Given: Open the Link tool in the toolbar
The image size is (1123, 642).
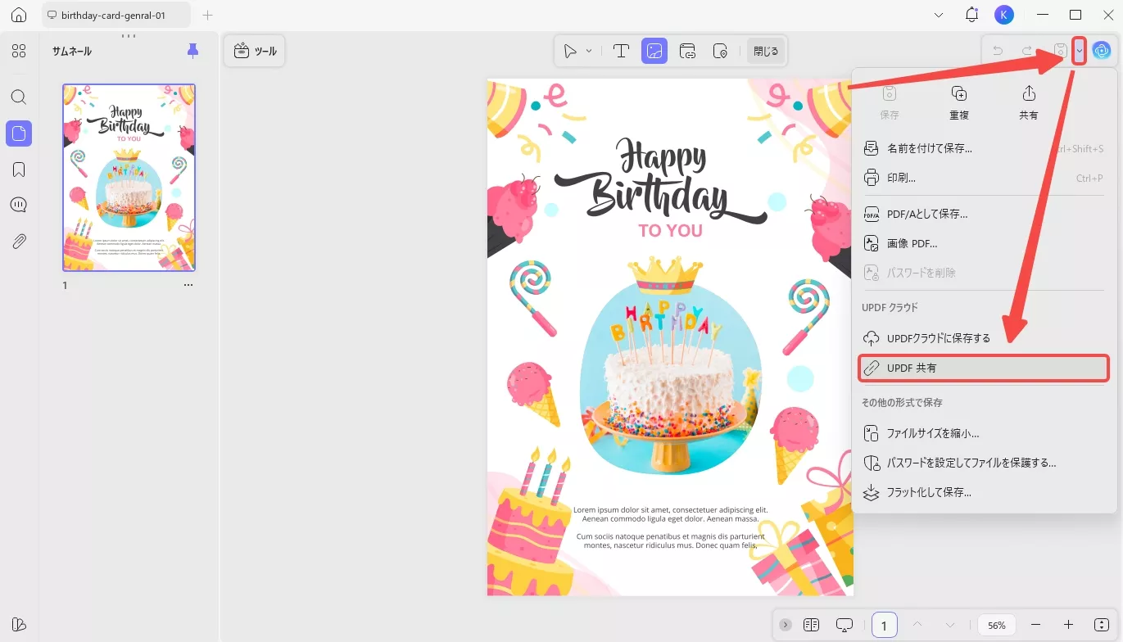Looking at the screenshot, I should tap(688, 51).
